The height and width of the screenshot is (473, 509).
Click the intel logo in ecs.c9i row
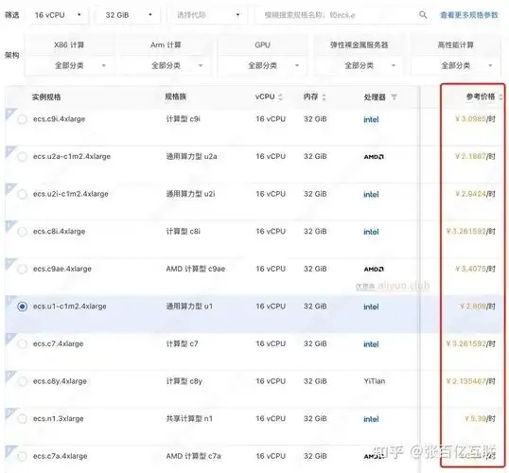coord(371,119)
